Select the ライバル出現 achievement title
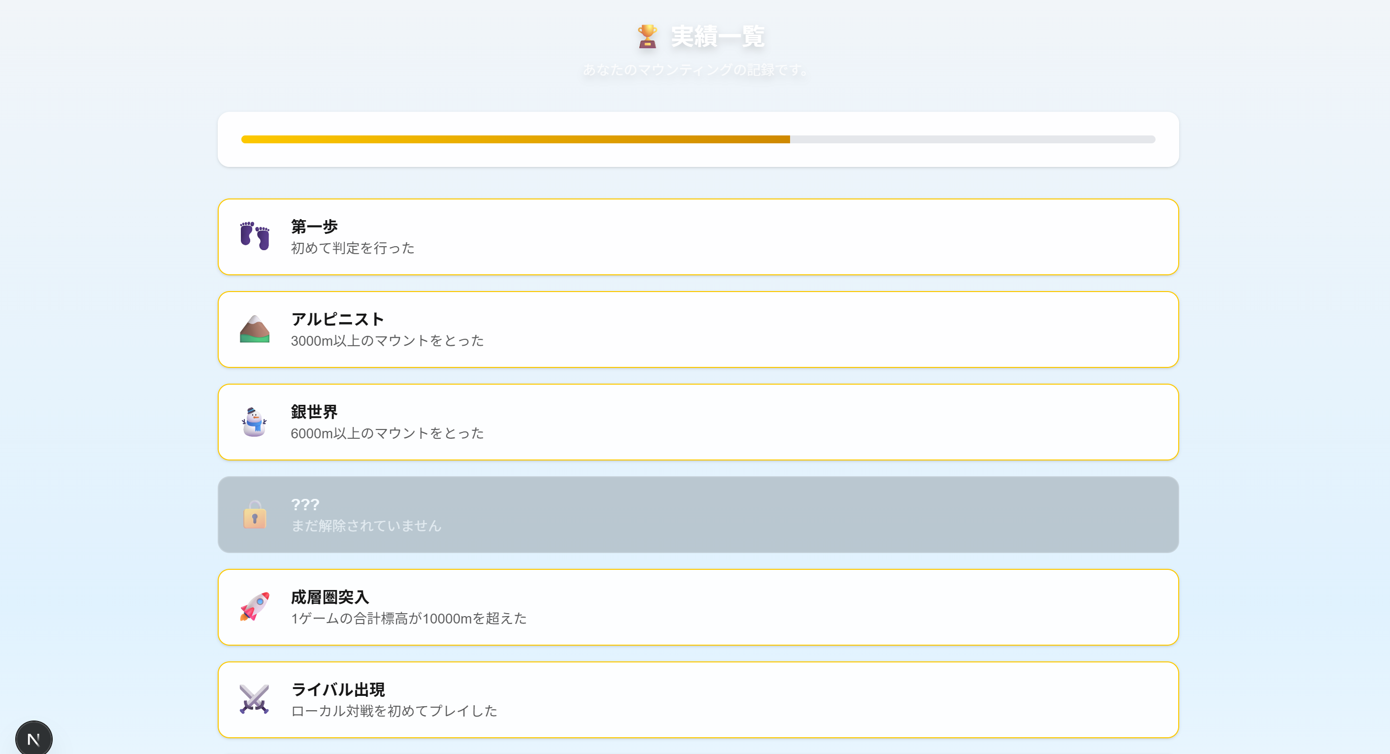The image size is (1390, 754). coord(338,690)
